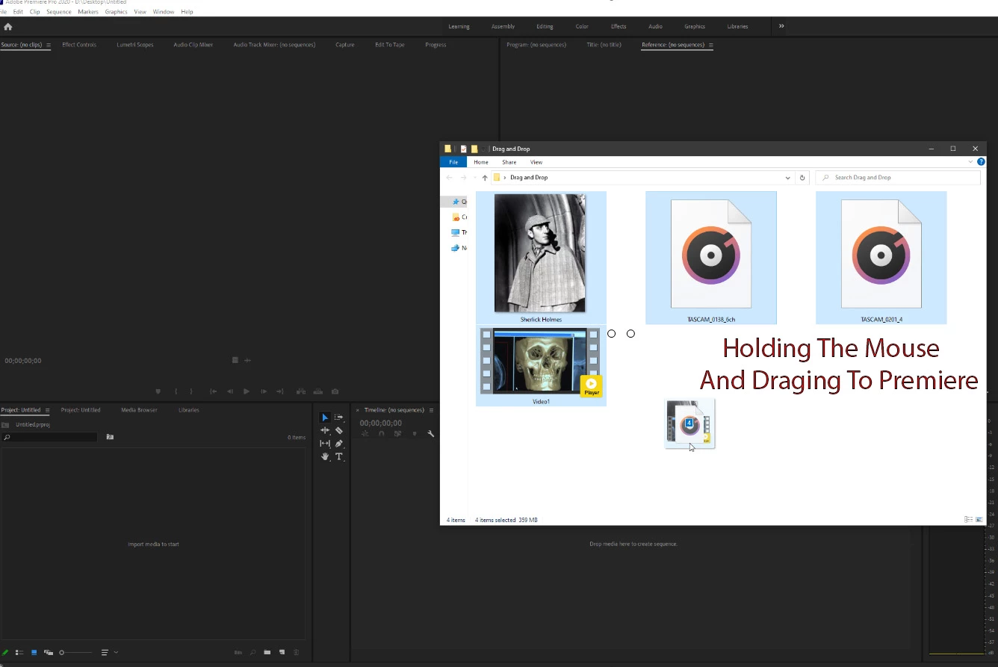
Task: Select the Type tool
Action: tap(339, 456)
